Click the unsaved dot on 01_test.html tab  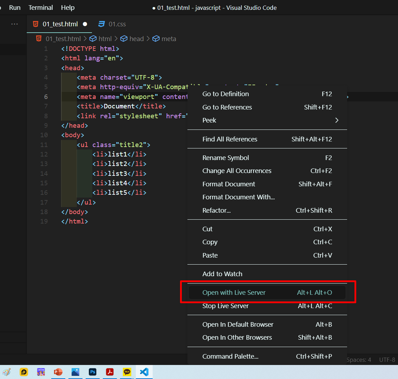coord(85,24)
